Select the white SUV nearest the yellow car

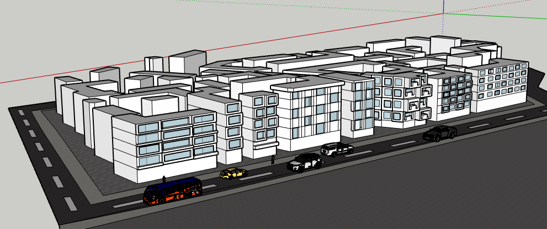click(x=304, y=162)
